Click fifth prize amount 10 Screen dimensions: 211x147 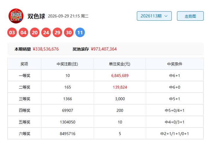coord(120,122)
